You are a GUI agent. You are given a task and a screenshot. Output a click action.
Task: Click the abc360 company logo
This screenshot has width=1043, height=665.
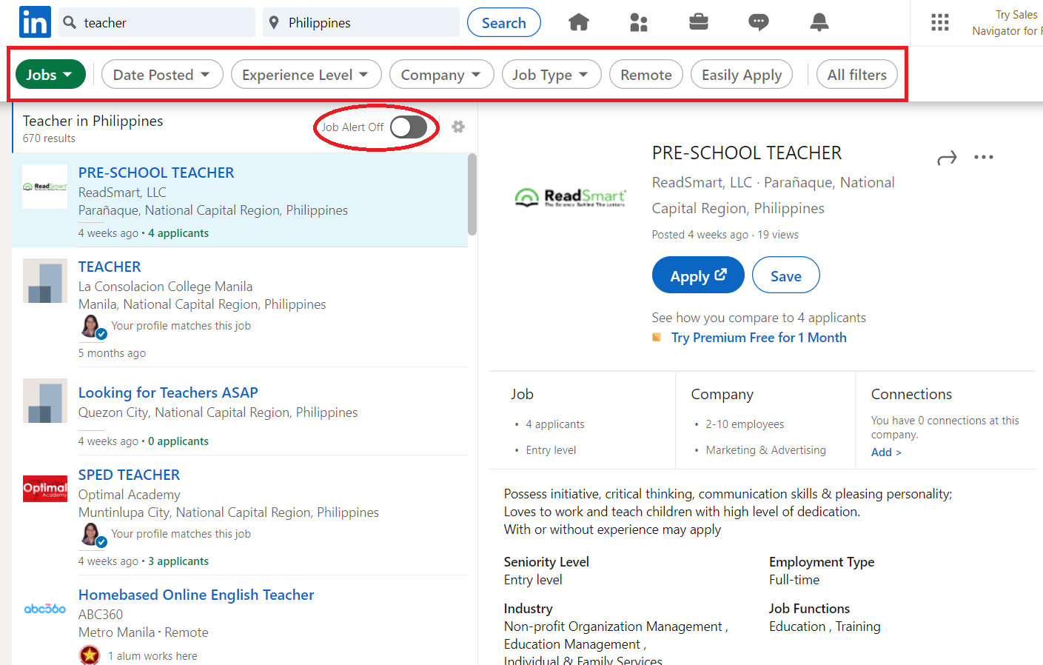[x=45, y=609]
